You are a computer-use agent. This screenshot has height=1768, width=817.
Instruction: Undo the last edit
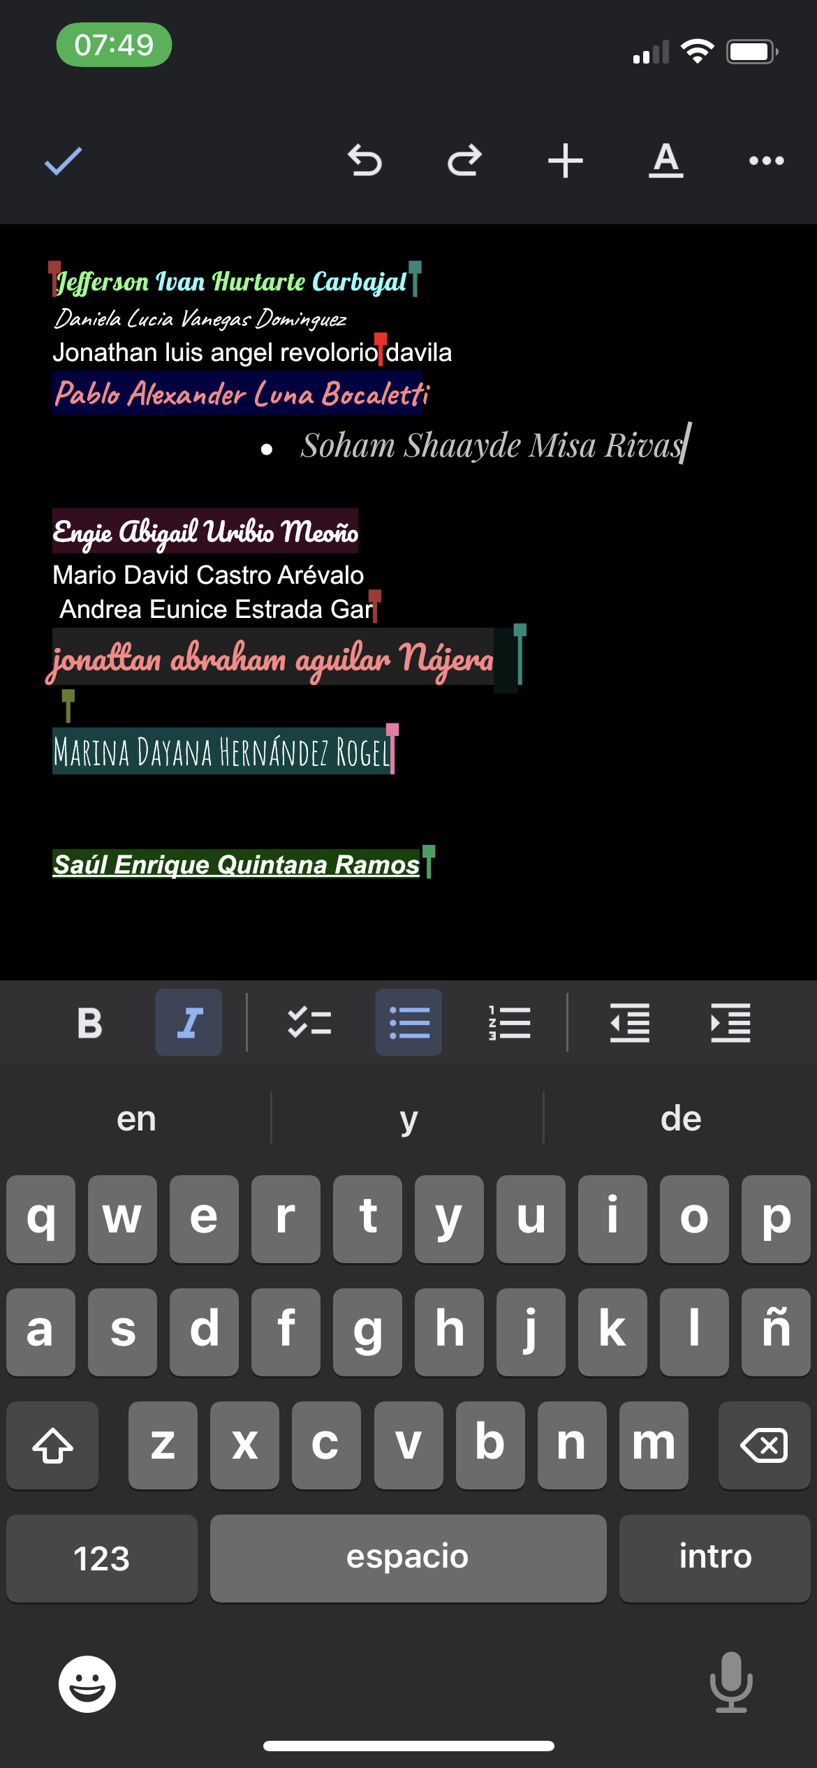pos(365,161)
